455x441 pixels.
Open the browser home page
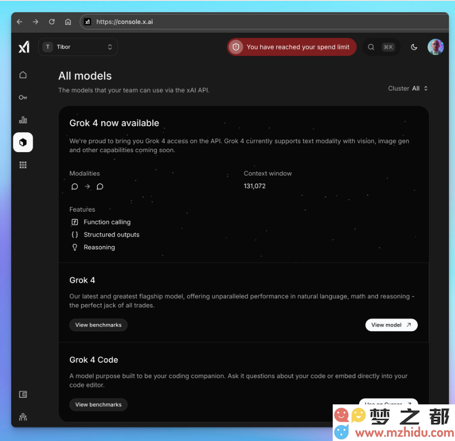tap(68, 22)
